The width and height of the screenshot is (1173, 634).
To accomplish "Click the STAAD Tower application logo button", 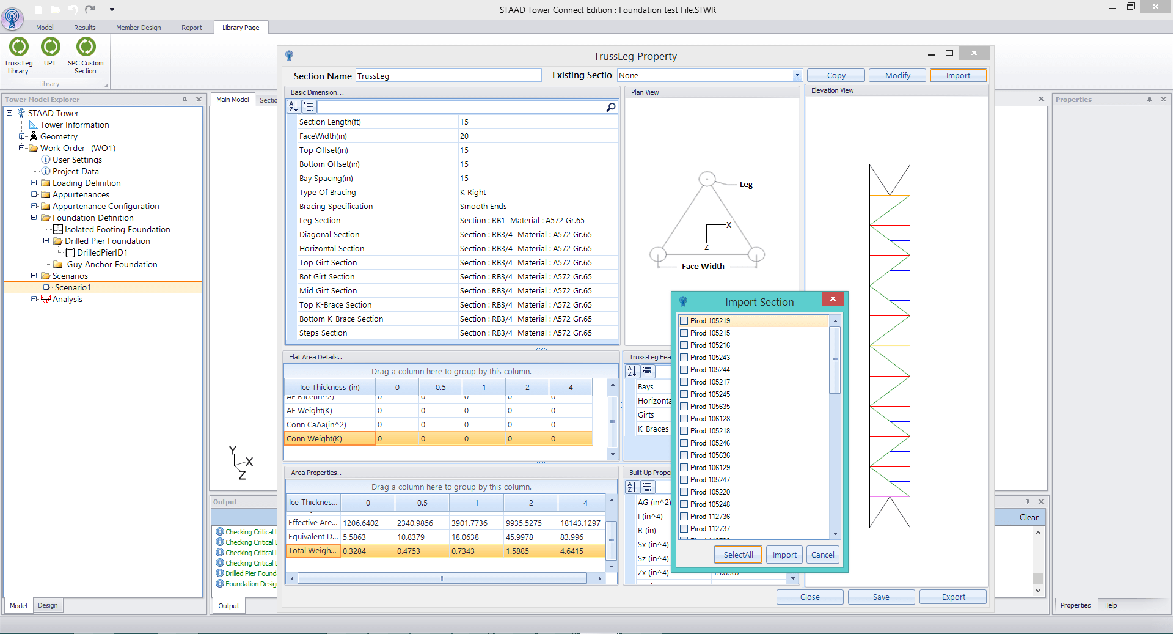I will tap(12, 18).
